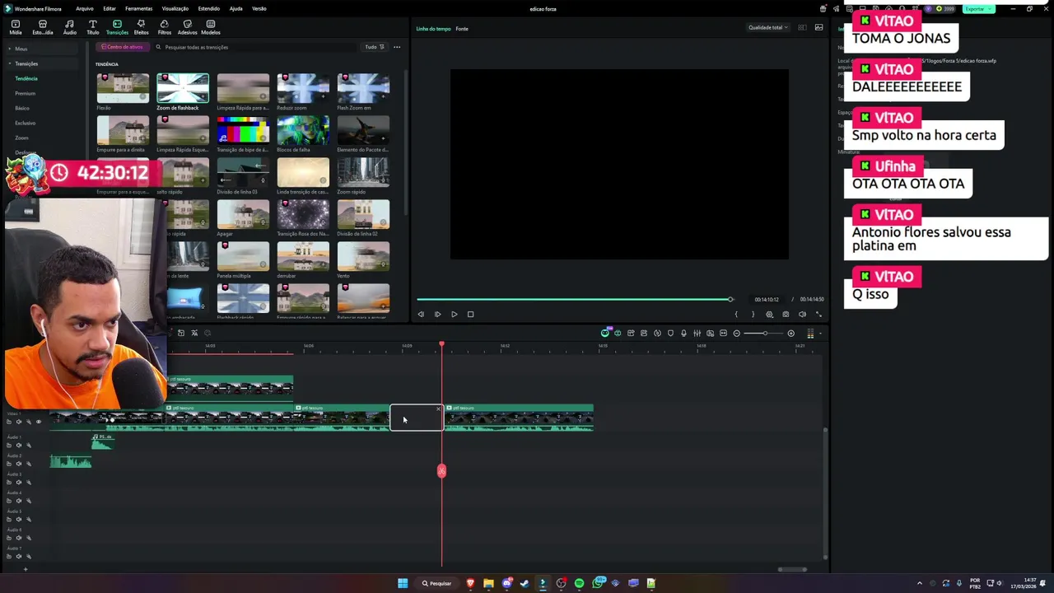Open the Mídia panel tab

coord(15,27)
